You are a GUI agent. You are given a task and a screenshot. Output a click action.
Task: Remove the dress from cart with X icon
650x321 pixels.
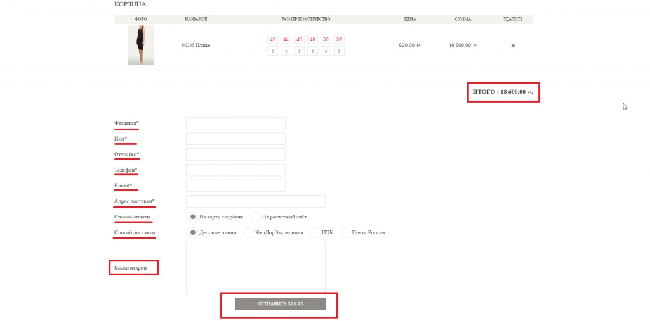pos(513,46)
